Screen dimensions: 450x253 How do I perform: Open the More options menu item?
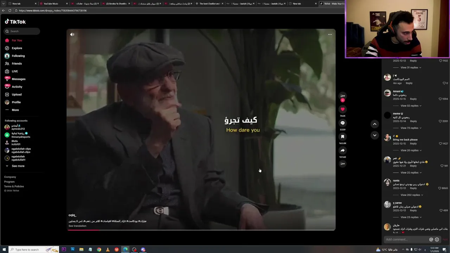tap(15, 110)
